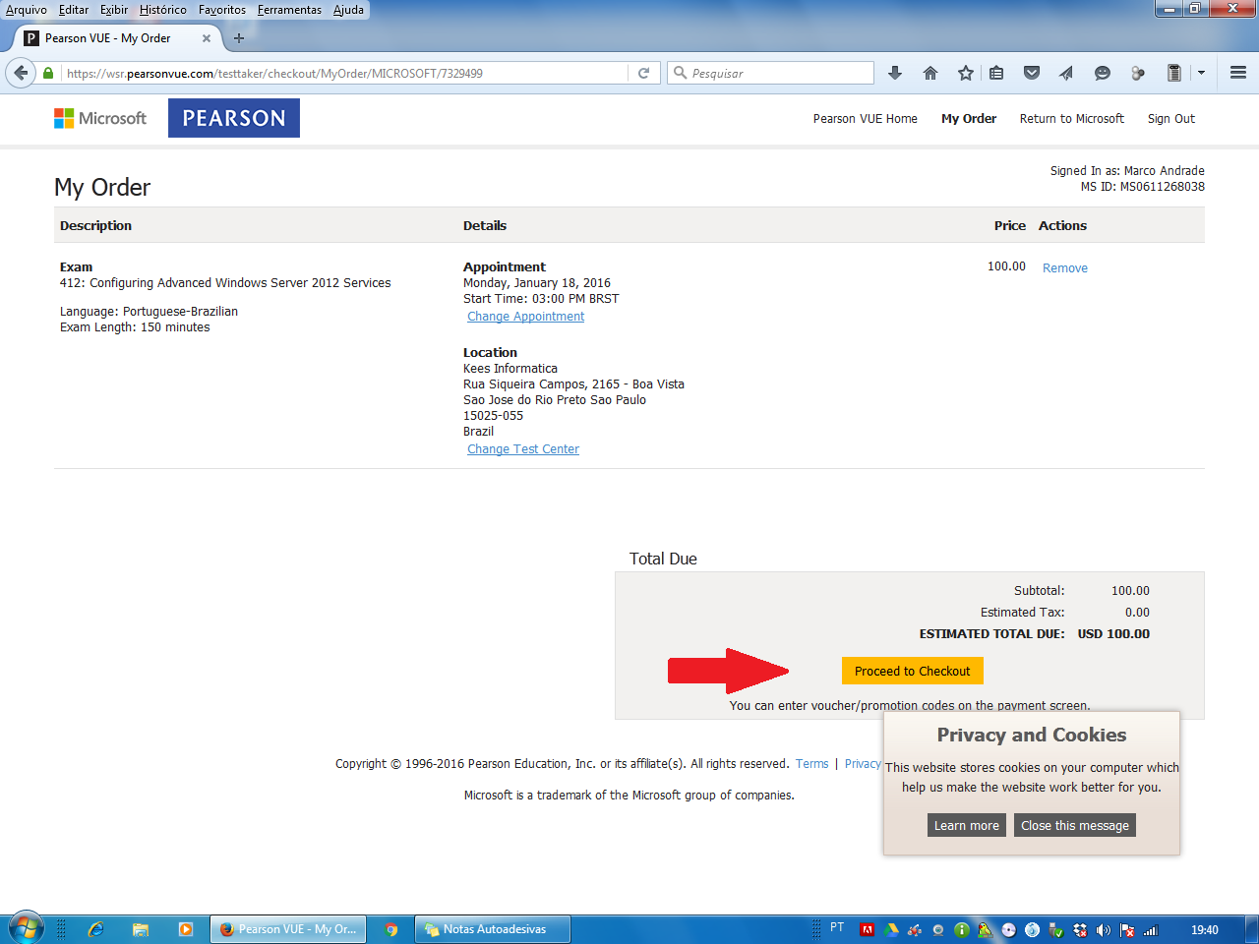Open Windows Media Player in taskbar
Screen dimensions: 1259x944
point(186,929)
